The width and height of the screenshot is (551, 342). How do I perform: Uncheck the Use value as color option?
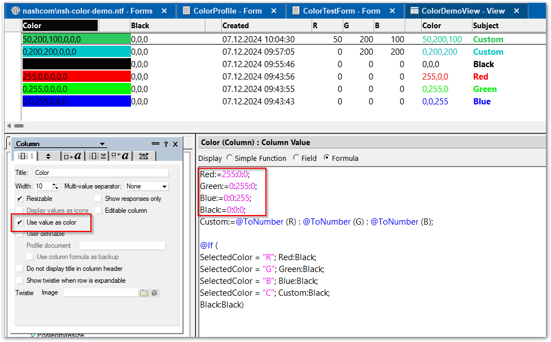[x=20, y=223]
